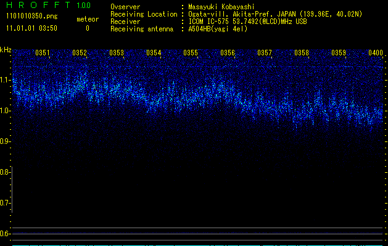Image resolution: width=388 pixels, height=246 pixels.
Task: Click the Ogata-vill. Akita-Pref. JAPAN location value
Action: [x=275, y=14]
